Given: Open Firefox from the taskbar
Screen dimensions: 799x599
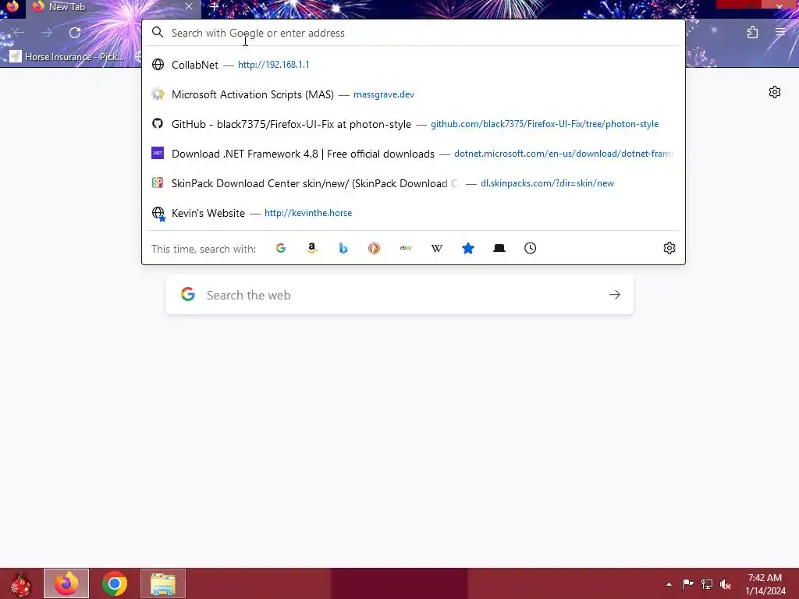Looking at the screenshot, I should (66, 583).
